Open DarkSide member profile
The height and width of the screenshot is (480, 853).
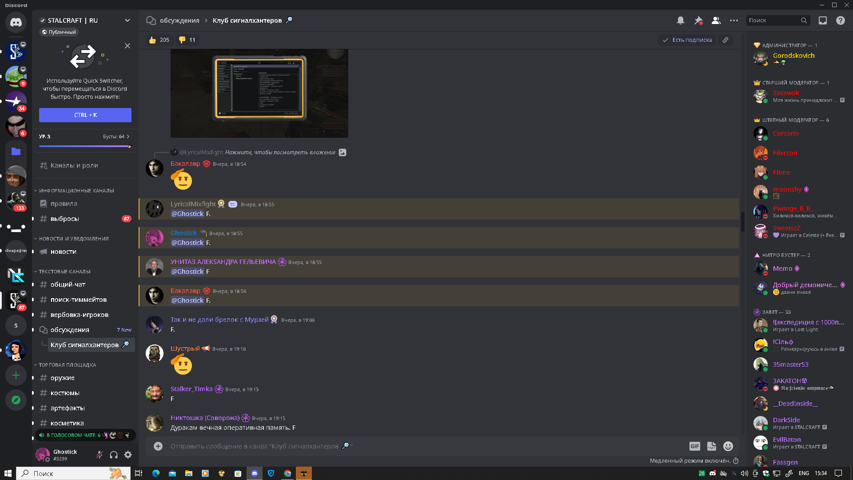(798, 423)
